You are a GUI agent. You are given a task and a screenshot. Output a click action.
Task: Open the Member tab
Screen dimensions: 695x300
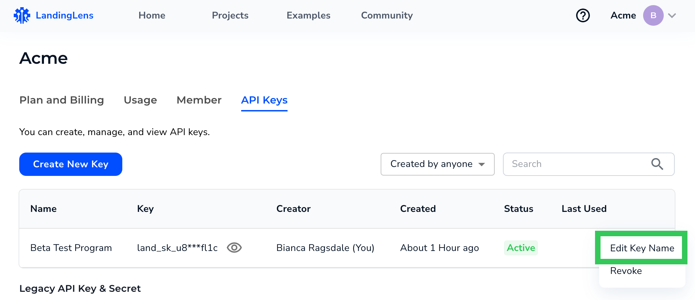click(199, 100)
